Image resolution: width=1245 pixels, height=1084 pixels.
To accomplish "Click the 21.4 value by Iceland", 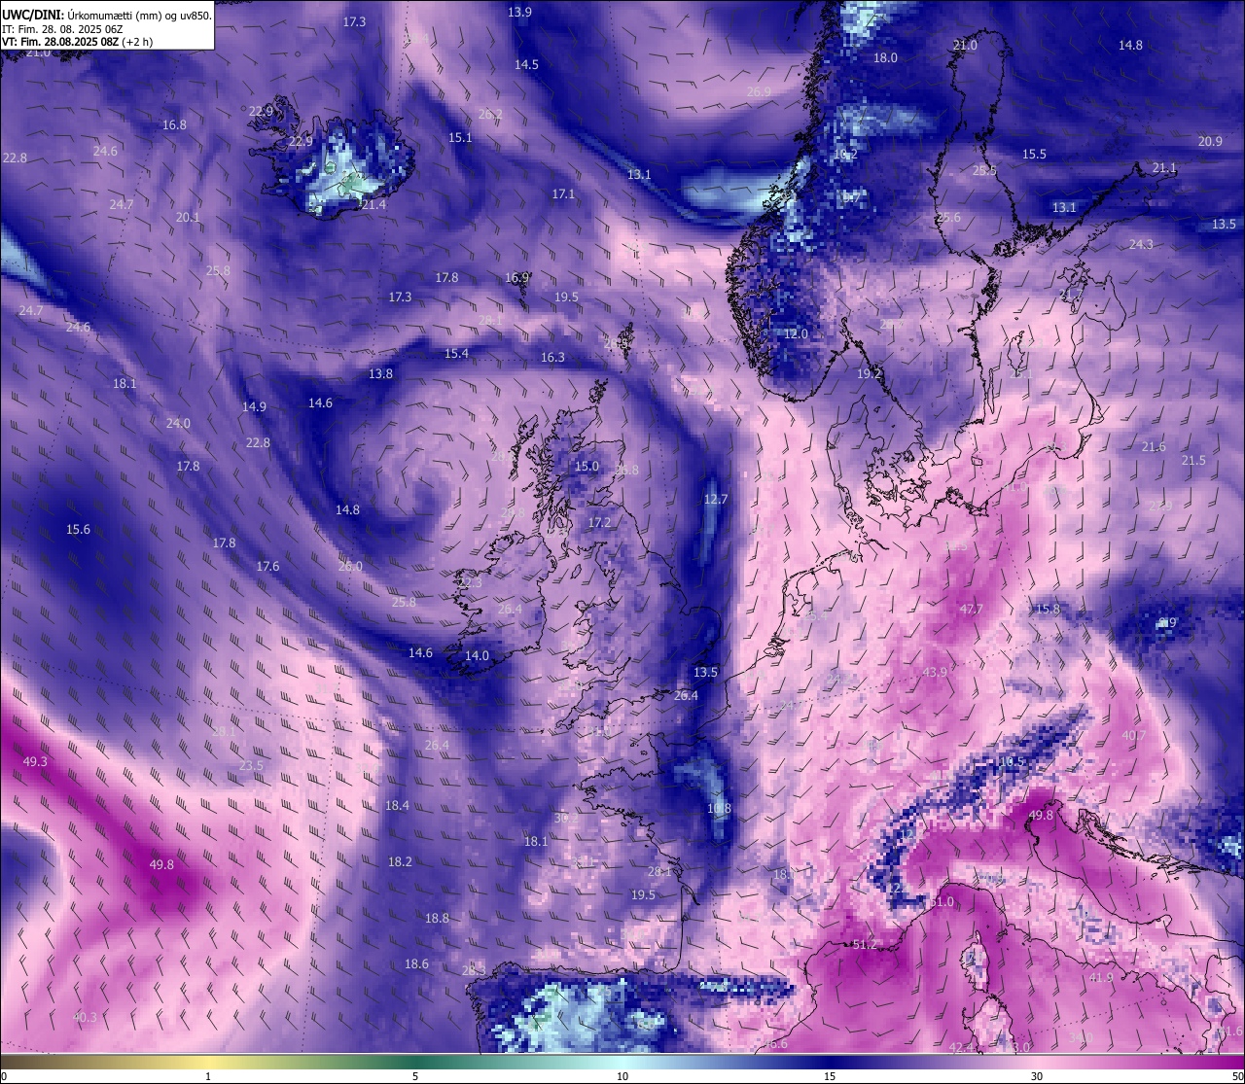I will [x=373, y=204].
